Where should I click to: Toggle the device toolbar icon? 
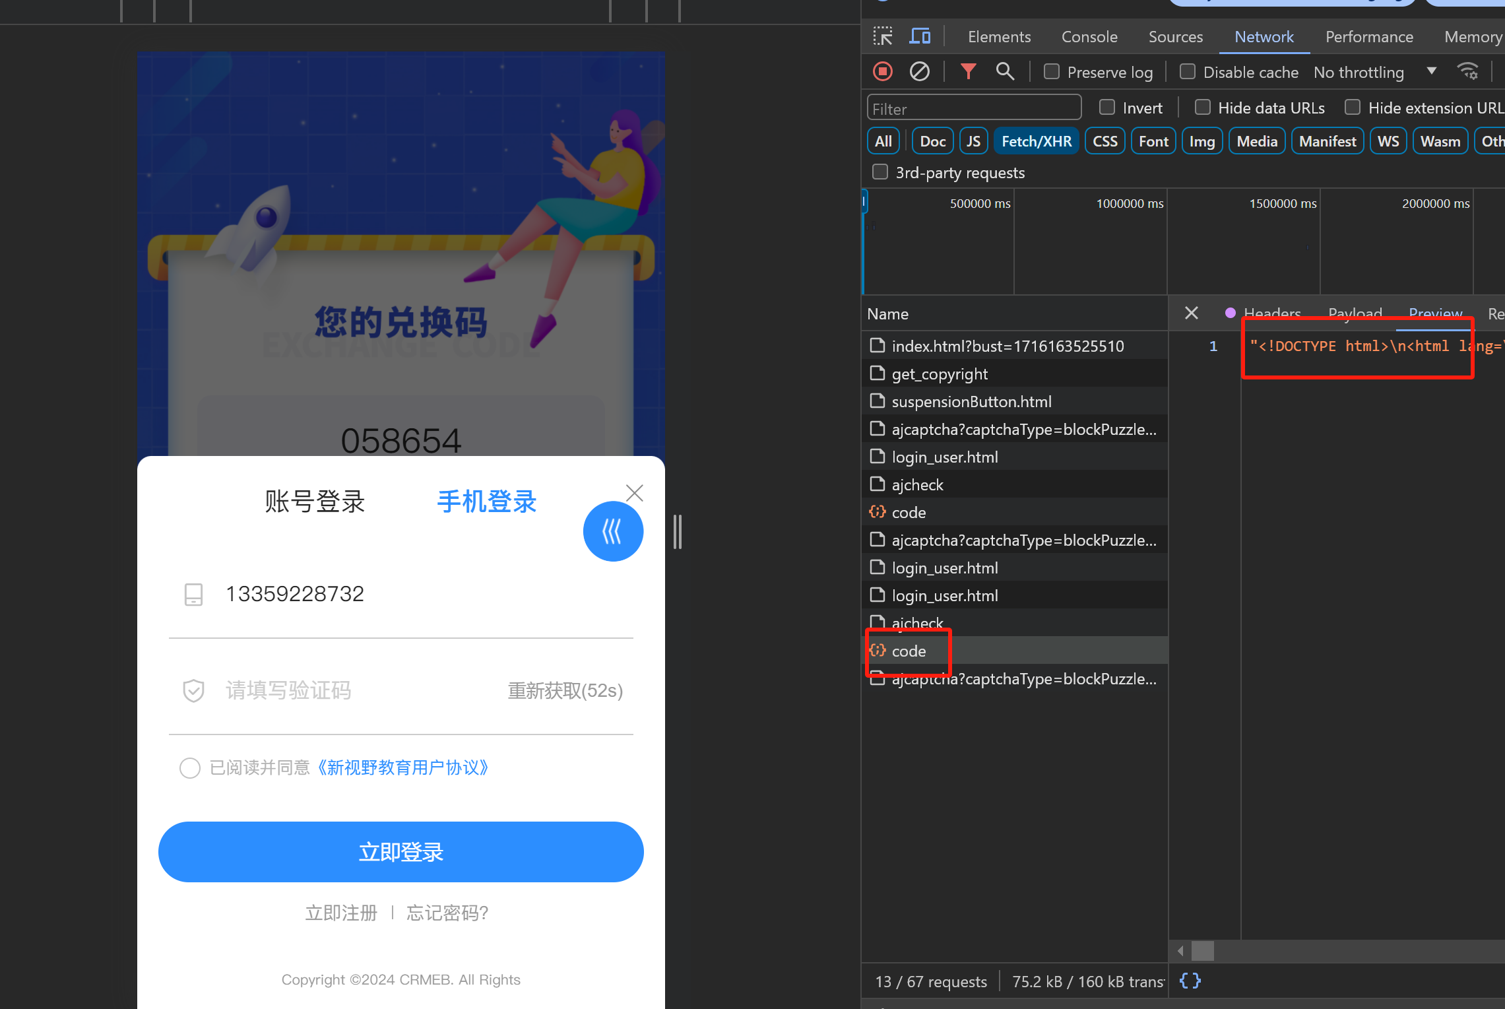pos(920,36)
